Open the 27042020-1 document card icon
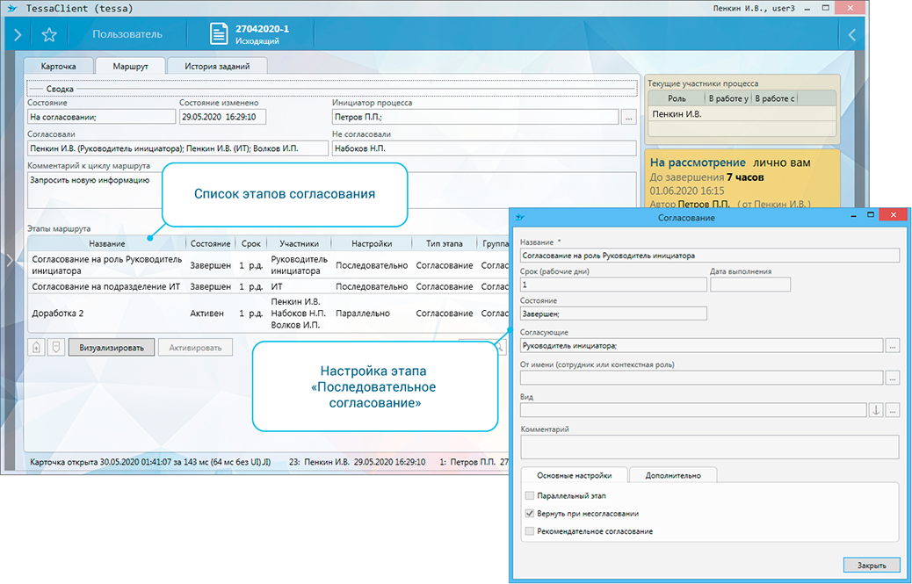 coord(219,34)
